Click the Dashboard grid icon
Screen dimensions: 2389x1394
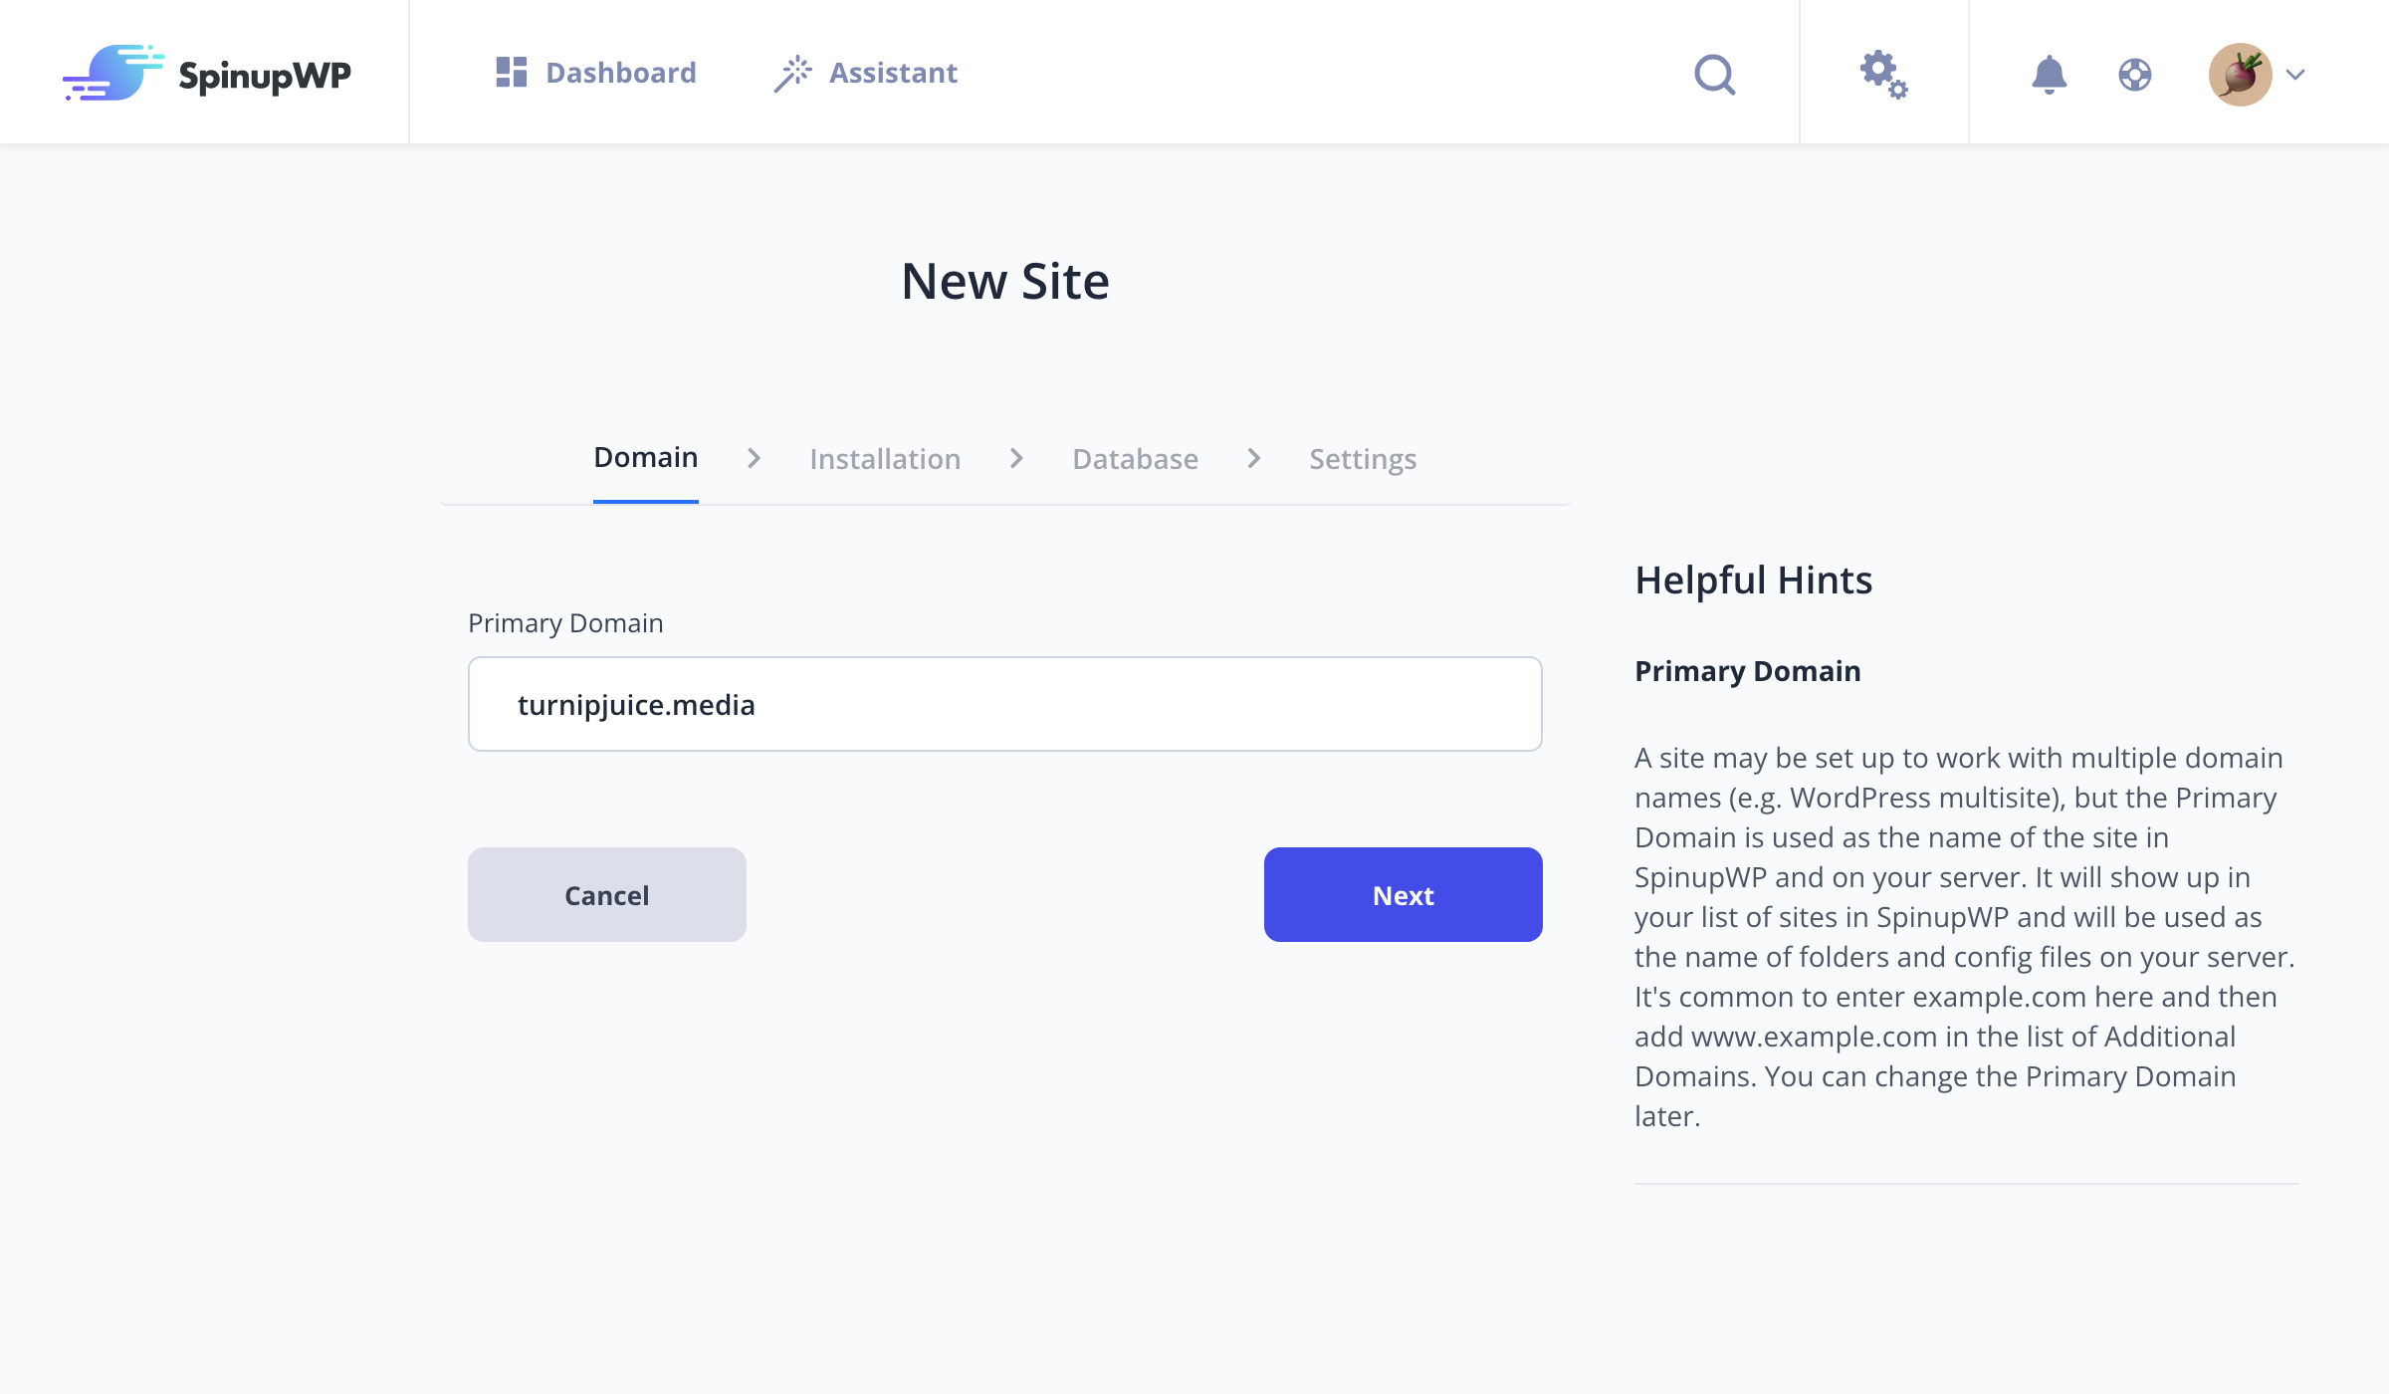point(510,72)
